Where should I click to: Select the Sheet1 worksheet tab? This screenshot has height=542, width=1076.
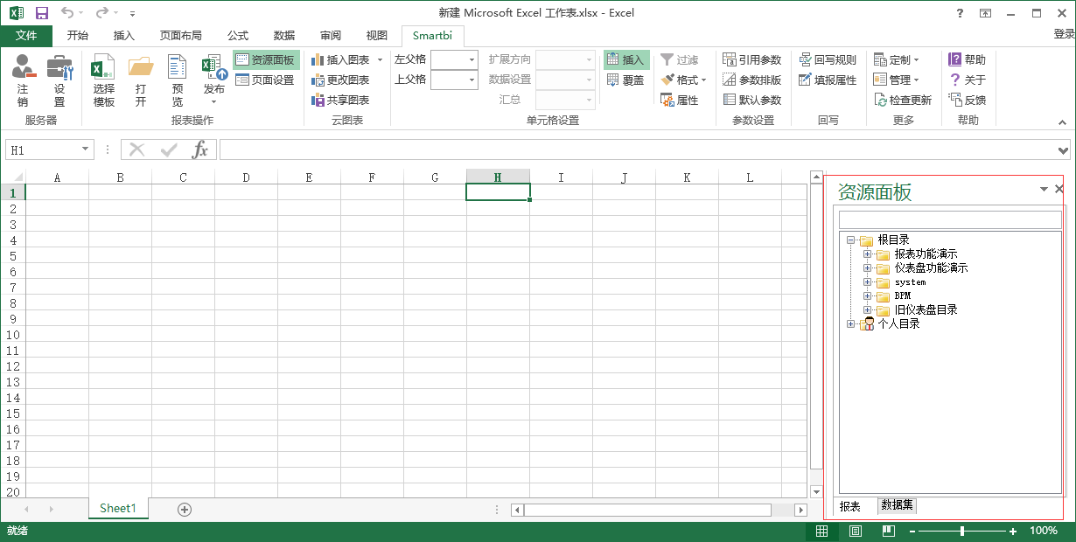[118, 508]
